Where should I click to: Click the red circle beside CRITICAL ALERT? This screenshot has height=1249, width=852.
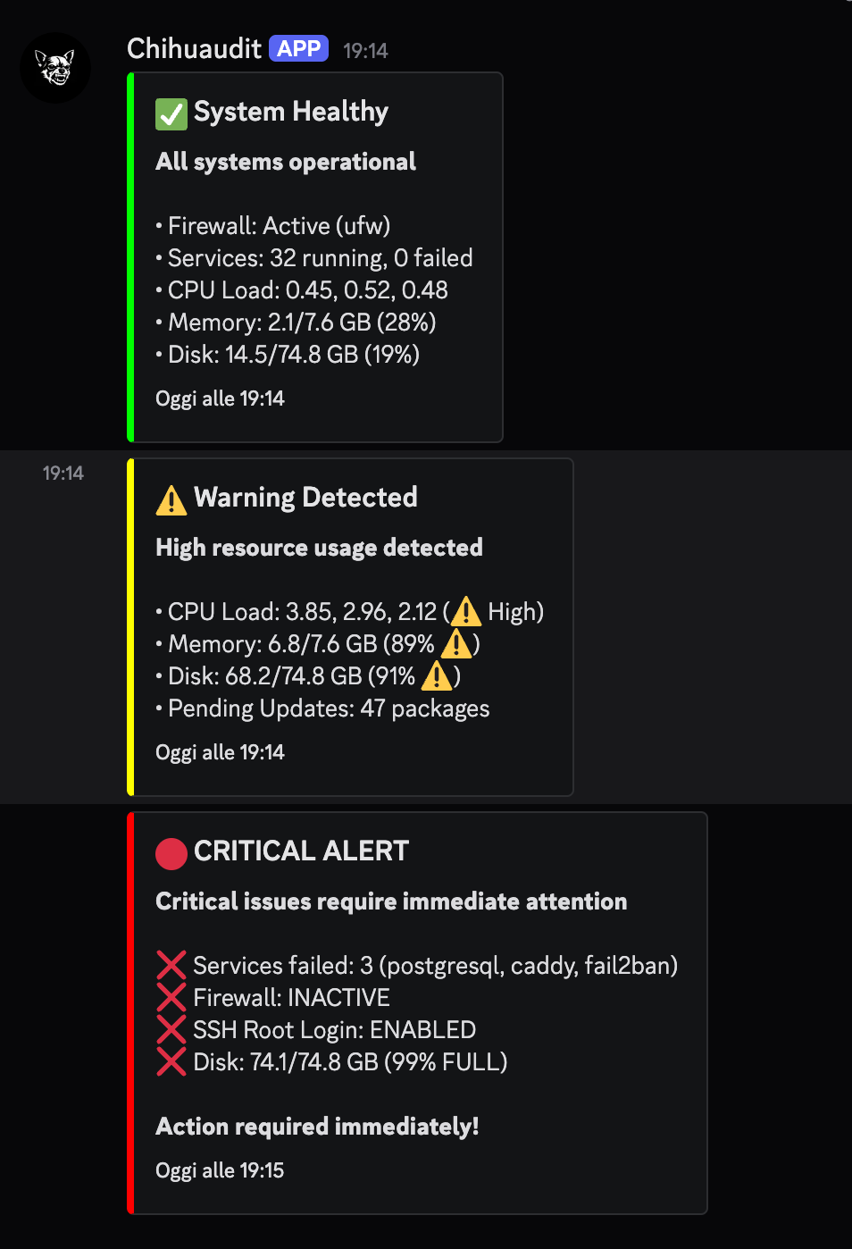171,853
